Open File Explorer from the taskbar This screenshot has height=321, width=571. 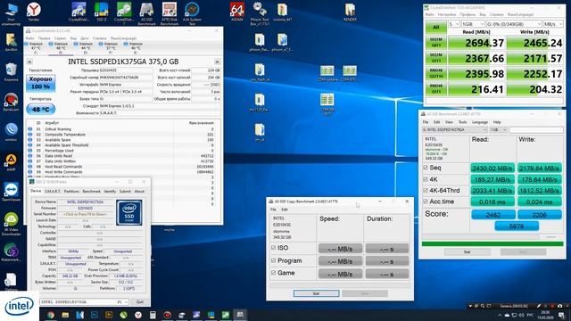click(x=65, y=315)
